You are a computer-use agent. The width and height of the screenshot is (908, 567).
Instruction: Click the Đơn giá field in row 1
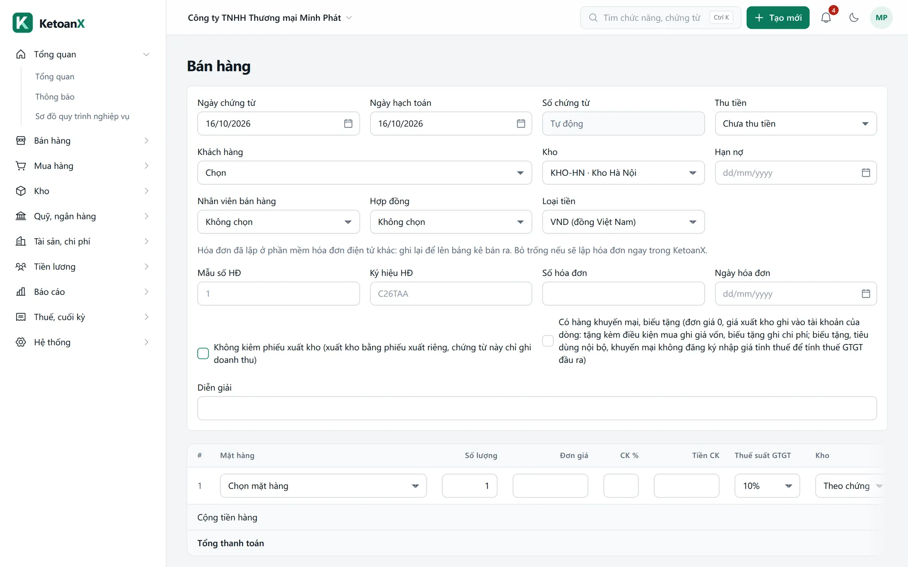(550, 486)
